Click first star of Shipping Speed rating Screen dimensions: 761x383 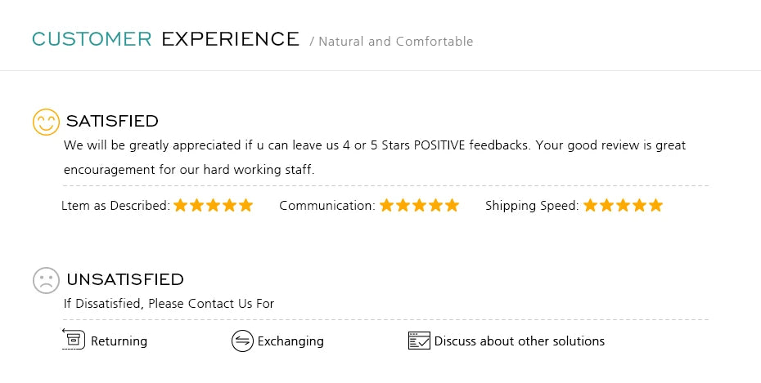pos(590,205)
